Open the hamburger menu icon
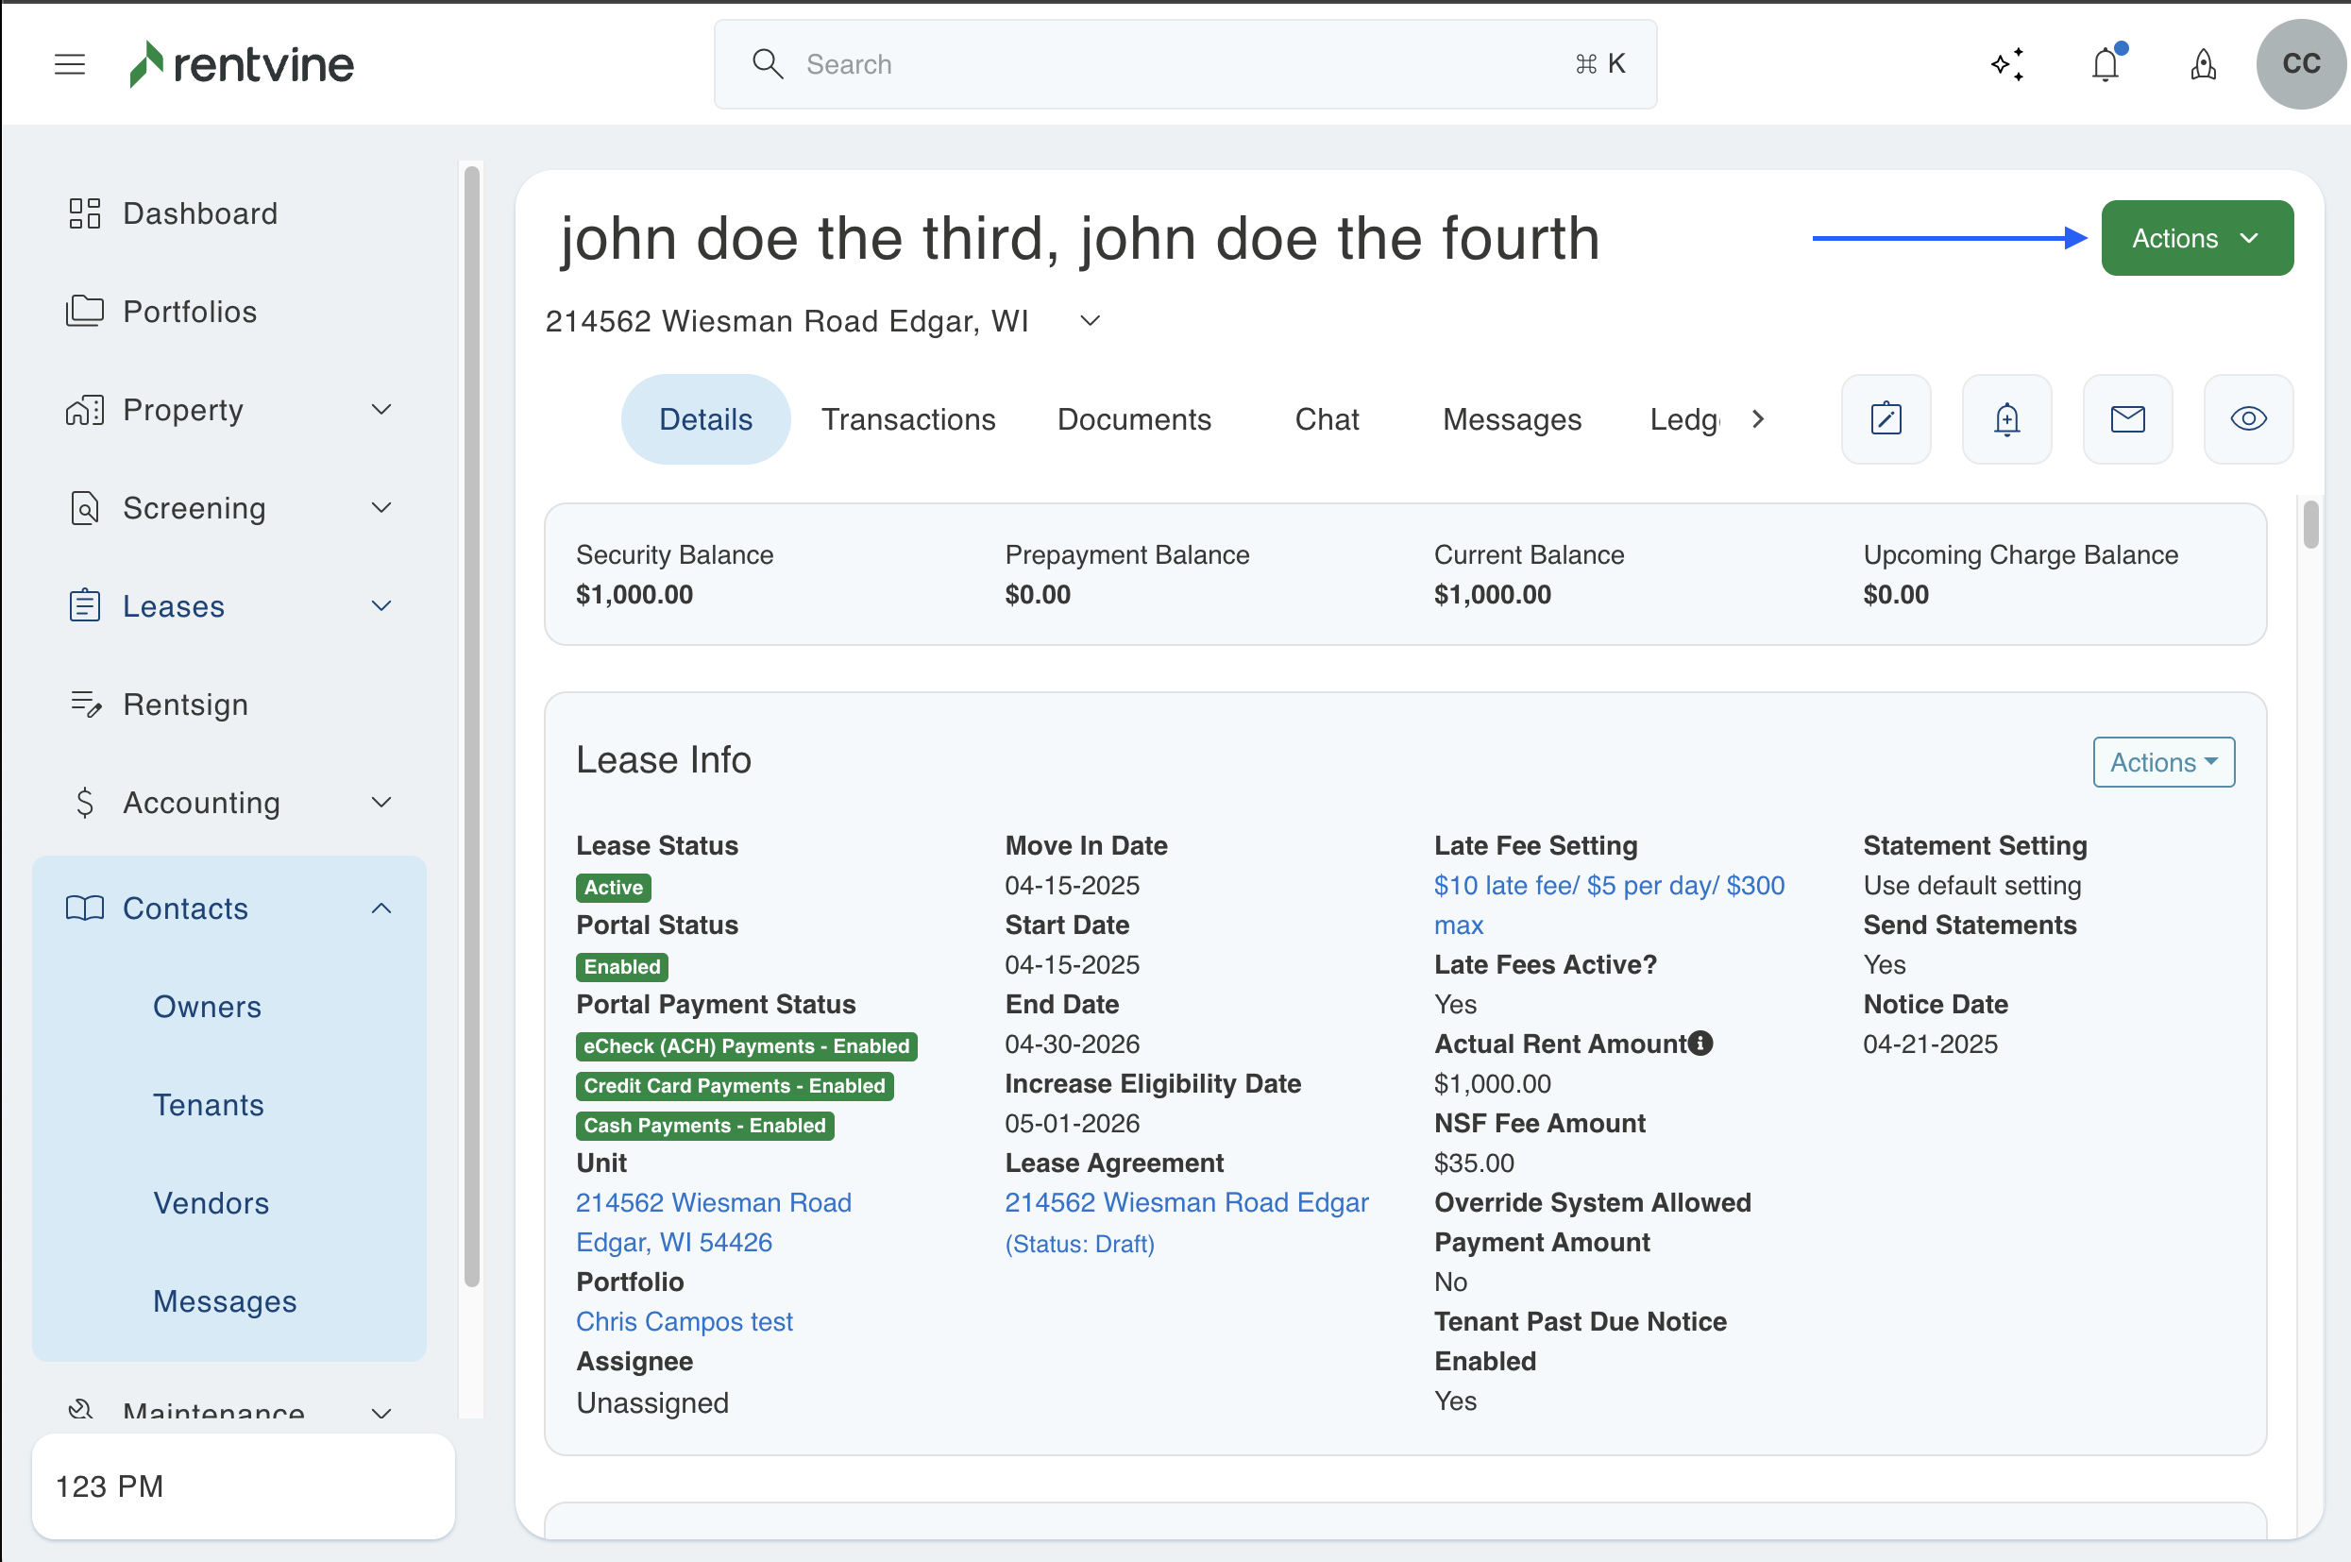The height and width of the screenshot is (1562, 2351). pos(69,65)
